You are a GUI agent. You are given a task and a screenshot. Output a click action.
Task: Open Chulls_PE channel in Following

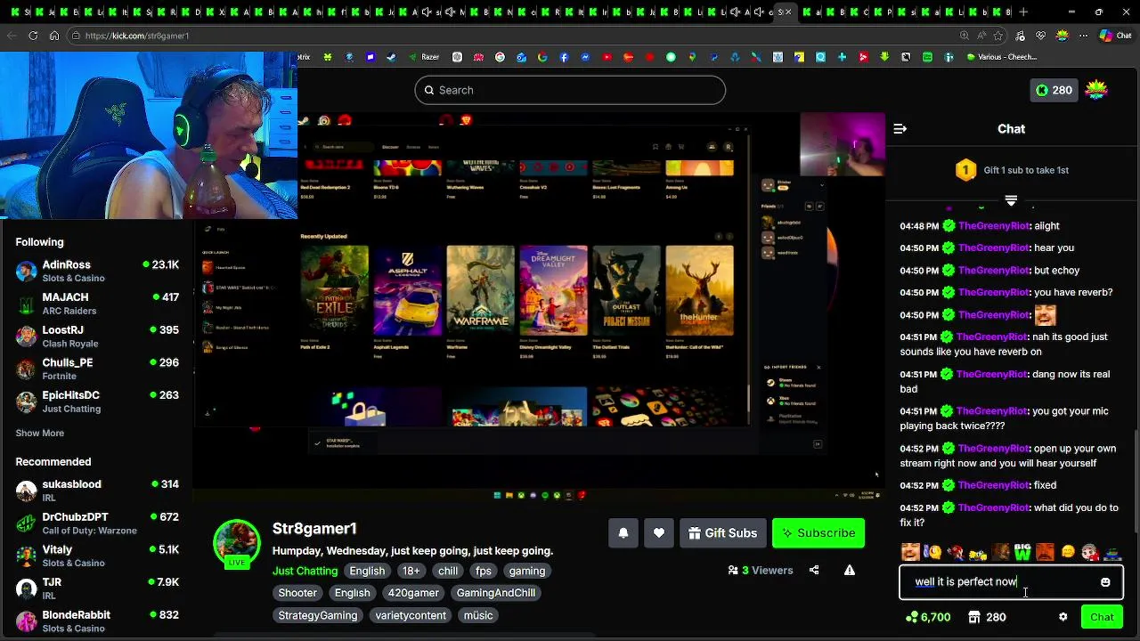(x=97, y=369)
